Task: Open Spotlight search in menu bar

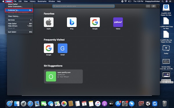Action: (163, 1)
